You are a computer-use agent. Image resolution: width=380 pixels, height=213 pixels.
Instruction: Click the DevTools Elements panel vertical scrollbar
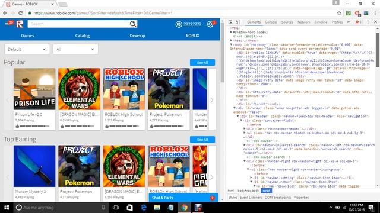tap(378, 50)
